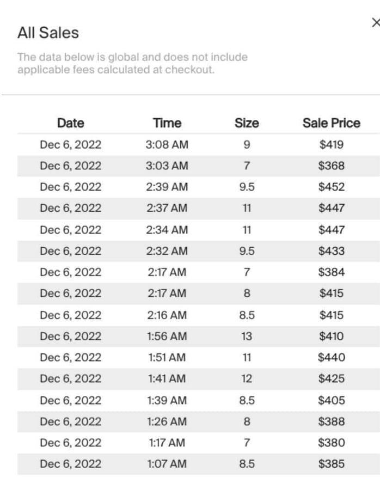Viewport: 380px width, 477px height.
Task: Click the Date column header
Action: (70, 123)
